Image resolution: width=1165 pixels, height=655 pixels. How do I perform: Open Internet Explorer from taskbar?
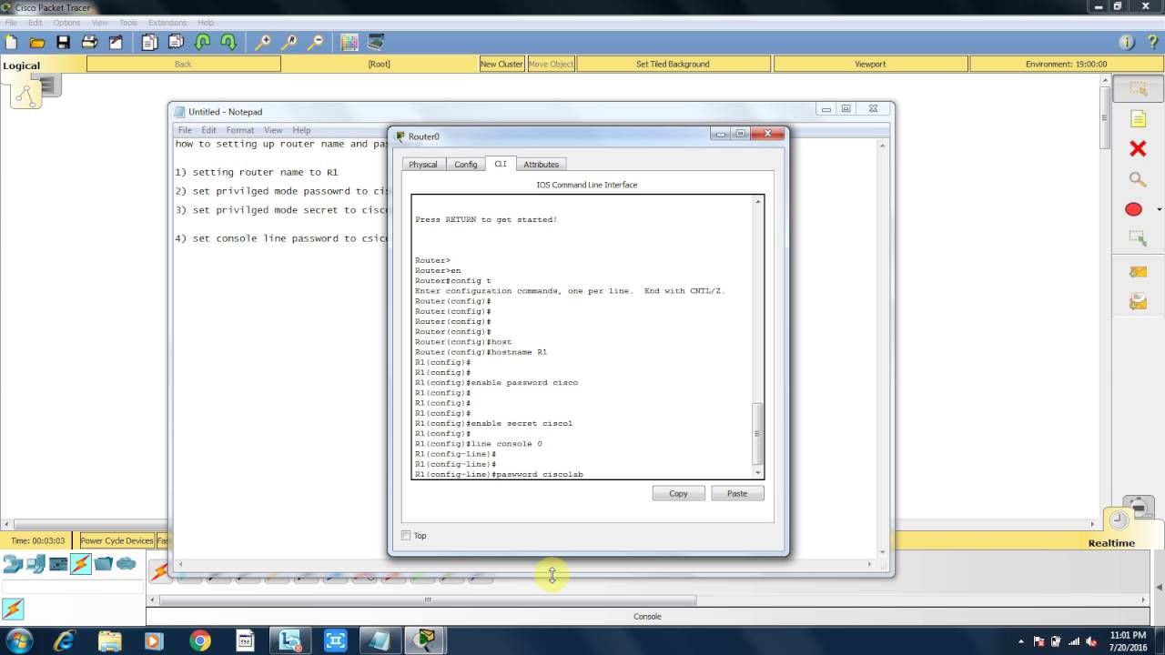tap(64, 640)
